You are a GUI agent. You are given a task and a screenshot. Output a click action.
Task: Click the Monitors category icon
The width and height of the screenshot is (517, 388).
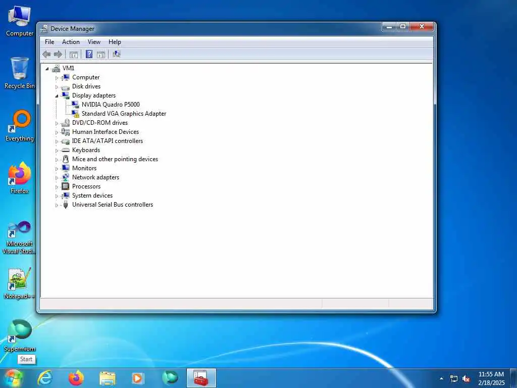click(66, 168)
